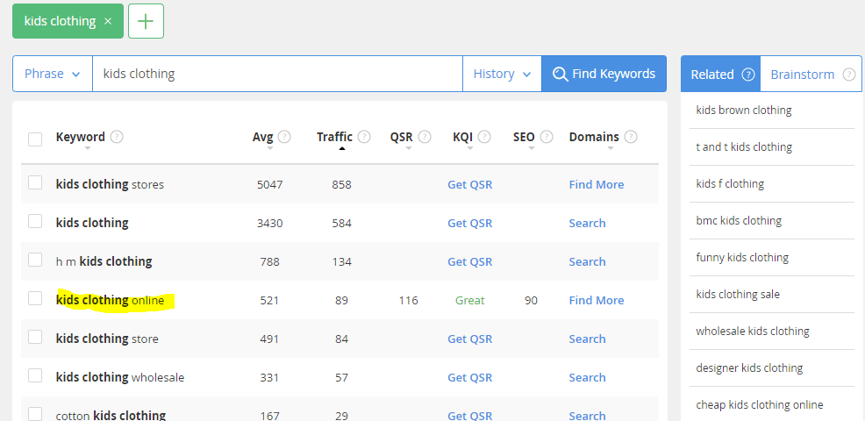Open help icon next to SEO header
Viewport: 865px width, 421px height.
(x=547, y=137)
